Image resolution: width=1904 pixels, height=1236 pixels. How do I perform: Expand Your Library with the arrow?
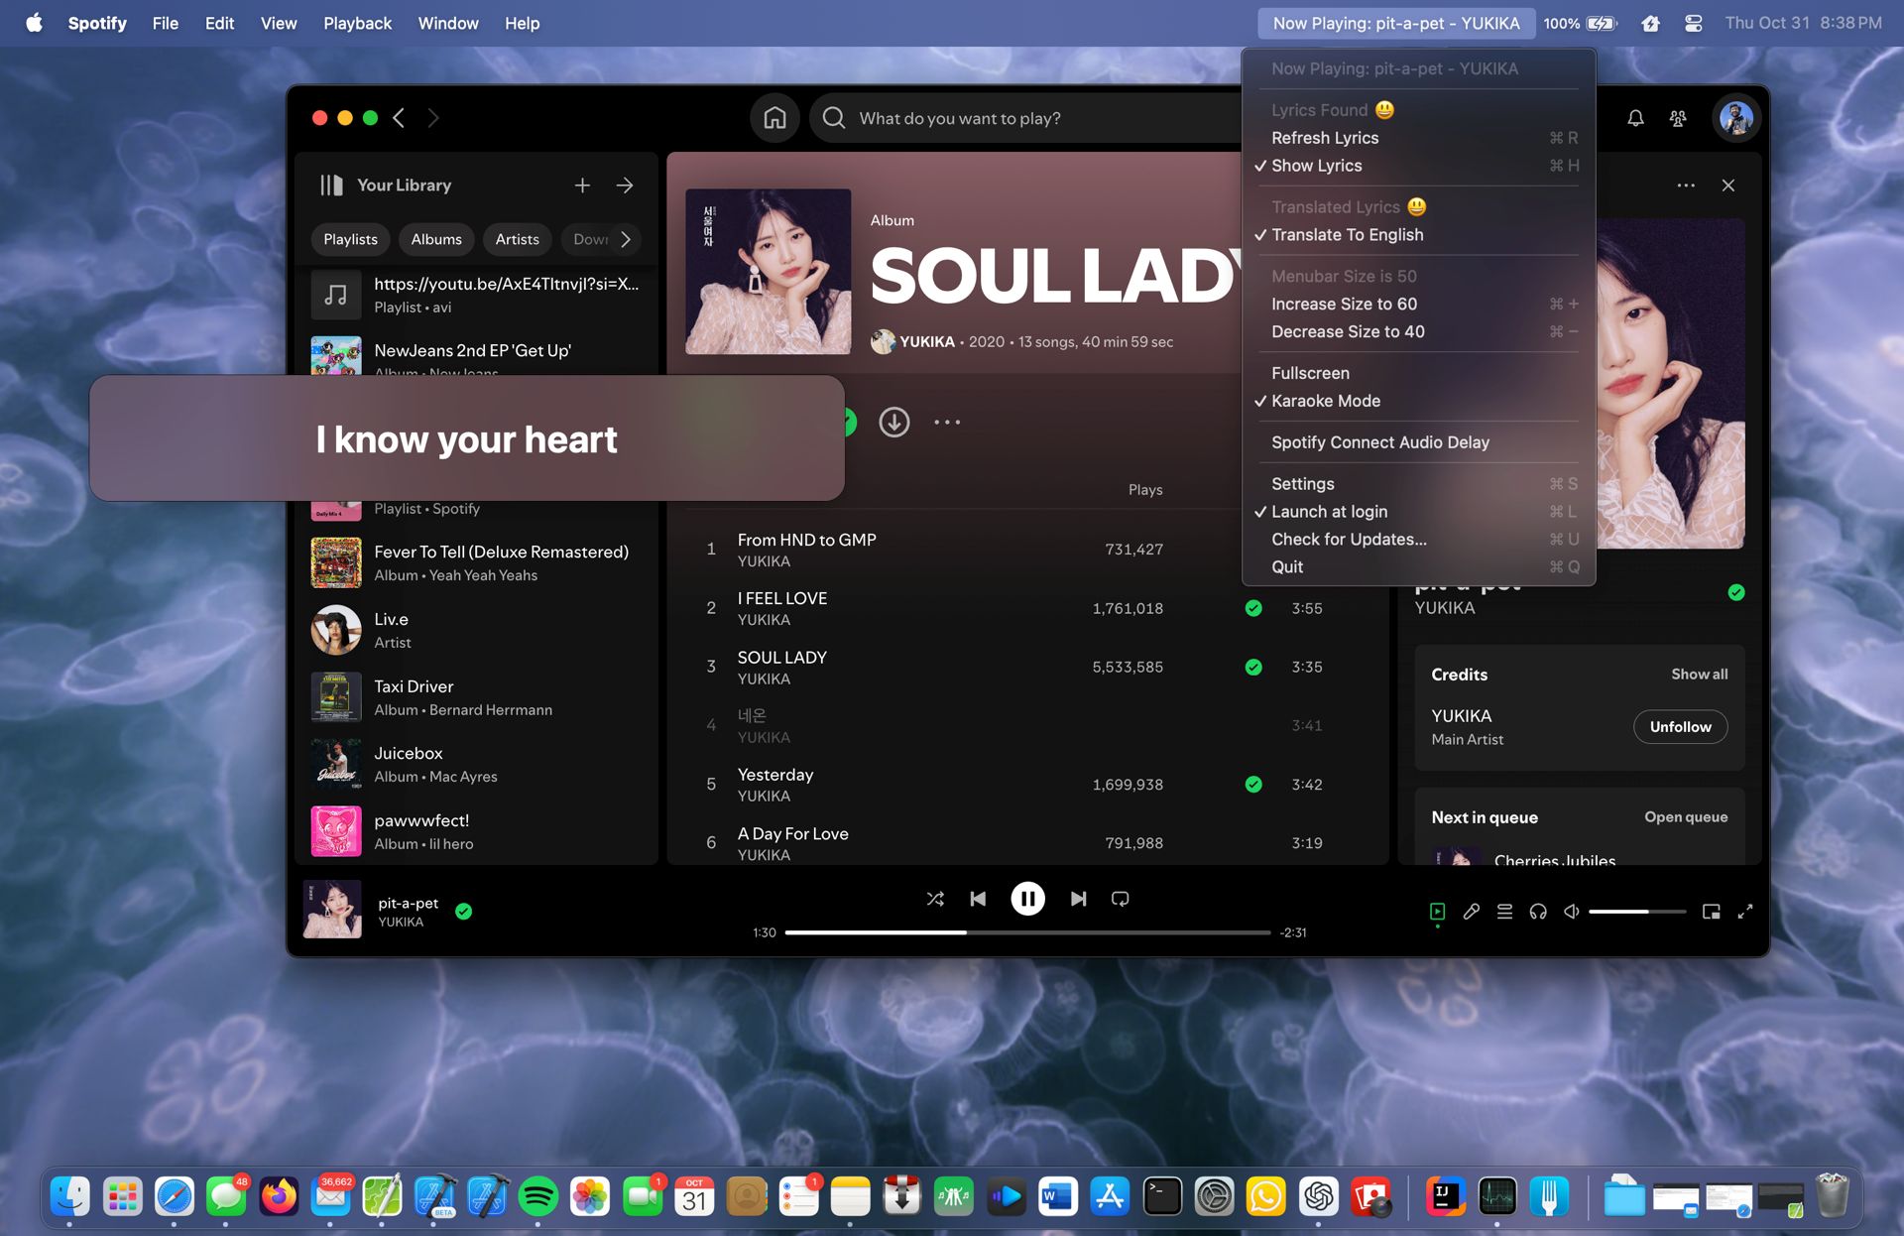625,185
